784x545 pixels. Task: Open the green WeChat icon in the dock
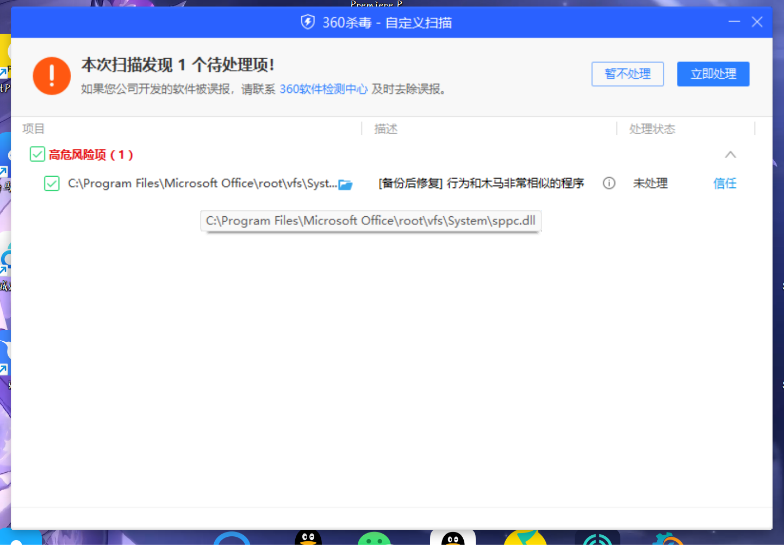374,539
